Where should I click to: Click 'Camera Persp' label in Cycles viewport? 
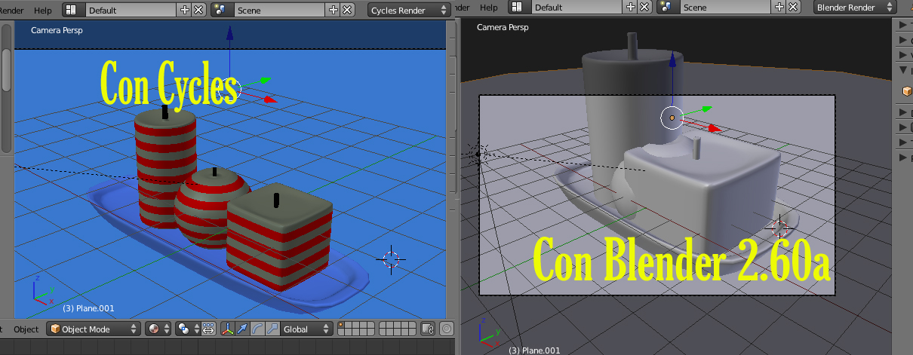pos(57,30)
